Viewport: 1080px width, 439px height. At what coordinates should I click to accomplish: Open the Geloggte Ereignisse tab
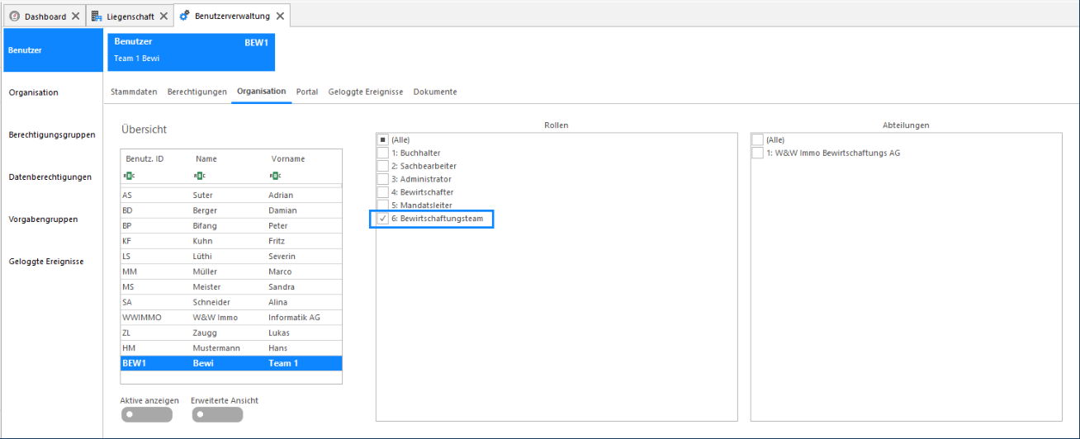tap(365, 92)
